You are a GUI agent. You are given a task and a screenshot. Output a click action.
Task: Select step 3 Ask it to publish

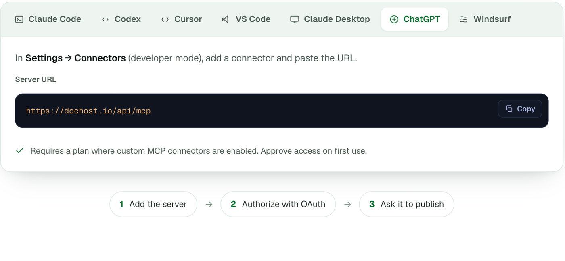coord(406,204)
